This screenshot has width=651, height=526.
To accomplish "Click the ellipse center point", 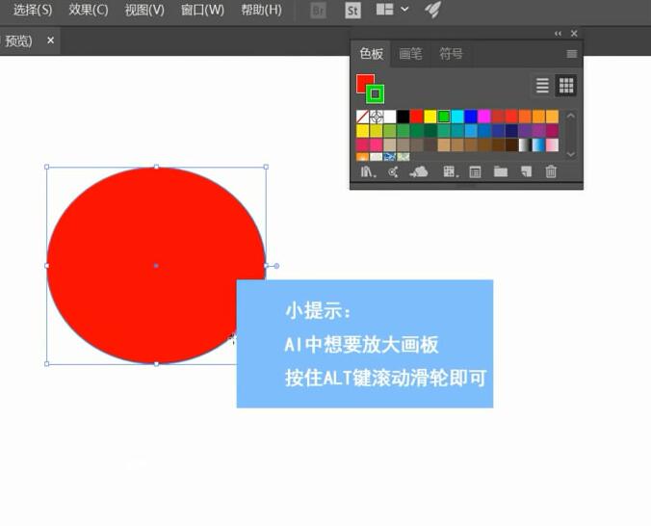I will coord(156,266).
